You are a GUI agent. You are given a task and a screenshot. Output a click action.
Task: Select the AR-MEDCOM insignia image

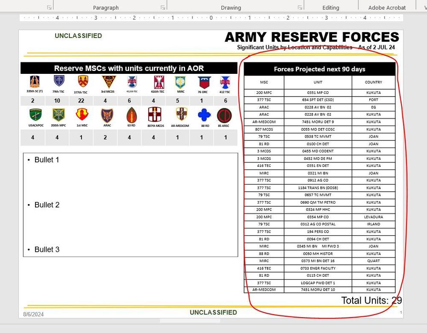(x=182, y=114)
